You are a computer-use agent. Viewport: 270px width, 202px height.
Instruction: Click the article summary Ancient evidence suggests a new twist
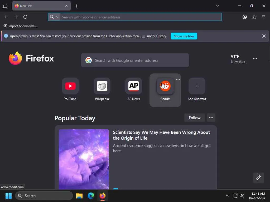click(x=162, y=148)
